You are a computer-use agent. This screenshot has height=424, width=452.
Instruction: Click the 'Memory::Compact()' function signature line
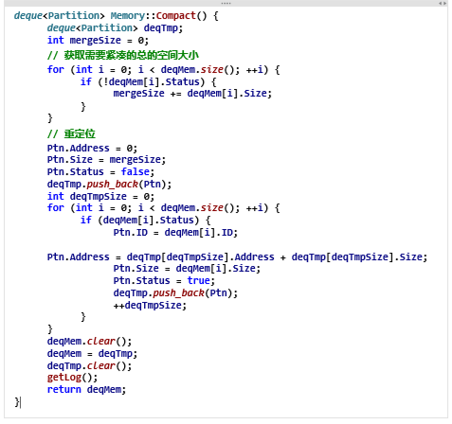(x=116, y=16)
